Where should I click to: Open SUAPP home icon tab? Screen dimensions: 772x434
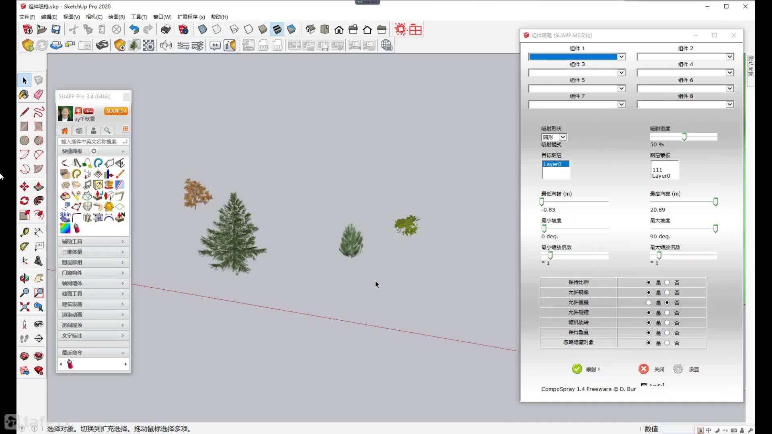click(x=65, y=131)
